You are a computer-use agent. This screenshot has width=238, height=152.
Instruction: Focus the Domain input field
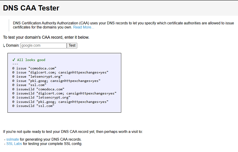pos(44,45)
